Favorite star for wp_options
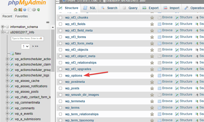The image size is (204, 122). coord(152,76)
